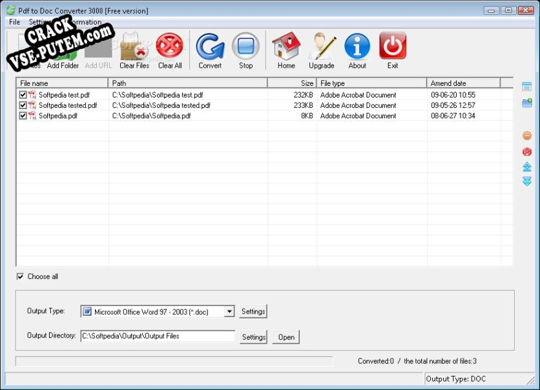The height and width of the screenshot is (390, 540).
Task: Click the PDF icon beside Softpedia tested.pdf
Action: coord(32,105)
